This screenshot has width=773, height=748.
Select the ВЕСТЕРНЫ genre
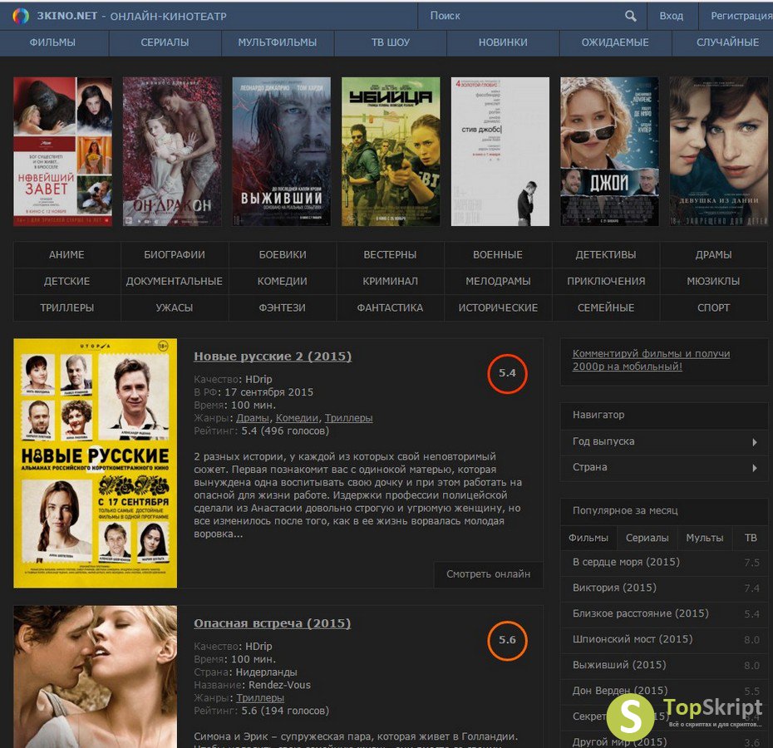(x=391, y=255)
